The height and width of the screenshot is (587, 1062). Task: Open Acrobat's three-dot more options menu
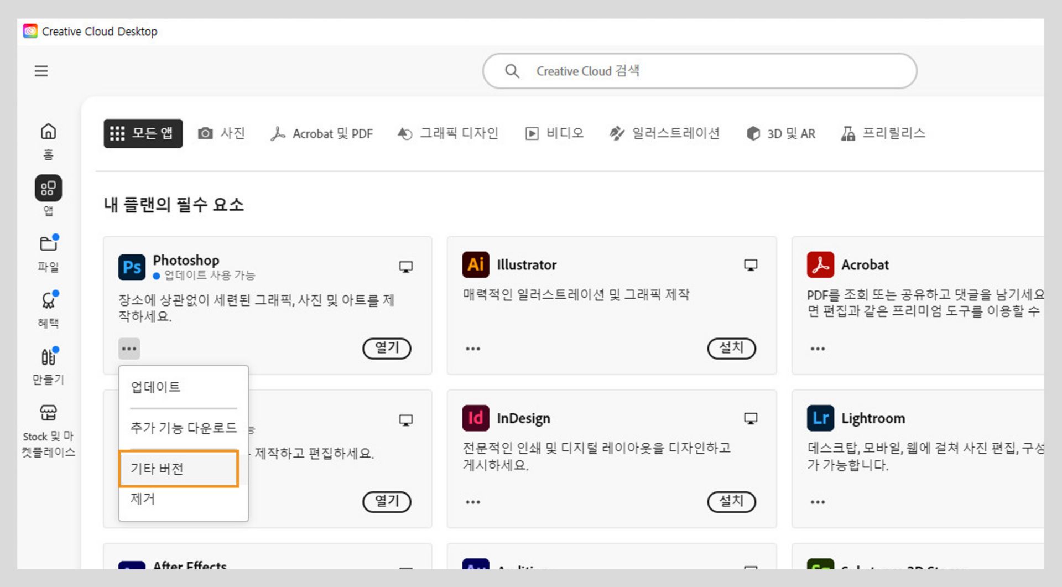point(818,349)
